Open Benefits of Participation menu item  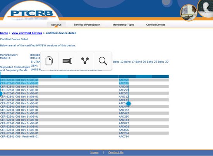(x=87, y=25)
